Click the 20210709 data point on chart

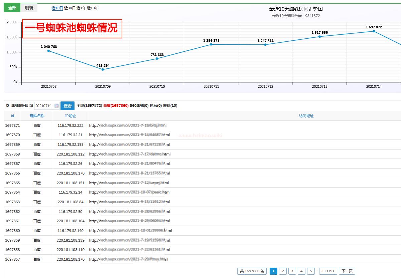point(103,69)
